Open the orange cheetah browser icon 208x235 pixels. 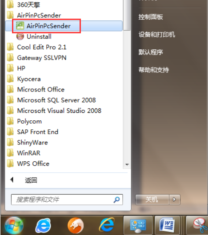click(x=76, y=226)
